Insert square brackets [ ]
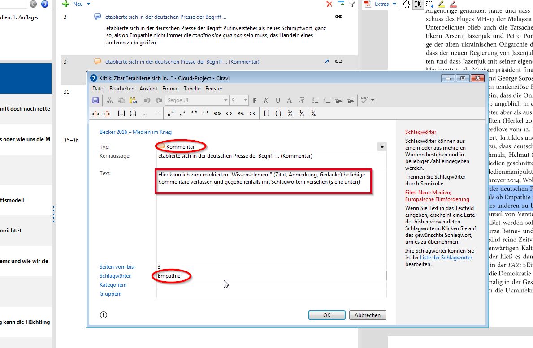Image resolution: width=533 pixels, height=348 pixels. pos(266,113)
